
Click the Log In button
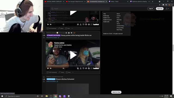151,8
